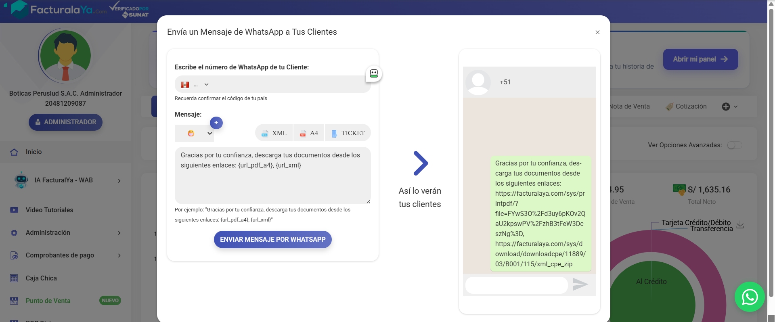Open IA FacturalYa - WAB menu item
The height and width of the screenshot is (322, 775).
[65, 180]
